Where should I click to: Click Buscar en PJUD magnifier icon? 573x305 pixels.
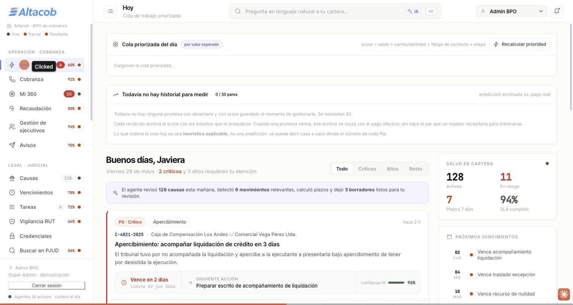click(x=12, y=250)
